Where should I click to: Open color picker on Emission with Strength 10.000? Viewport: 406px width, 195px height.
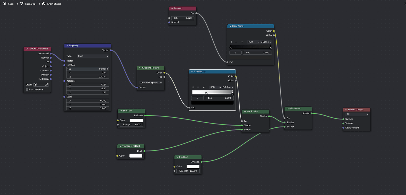tap(193, 167)
